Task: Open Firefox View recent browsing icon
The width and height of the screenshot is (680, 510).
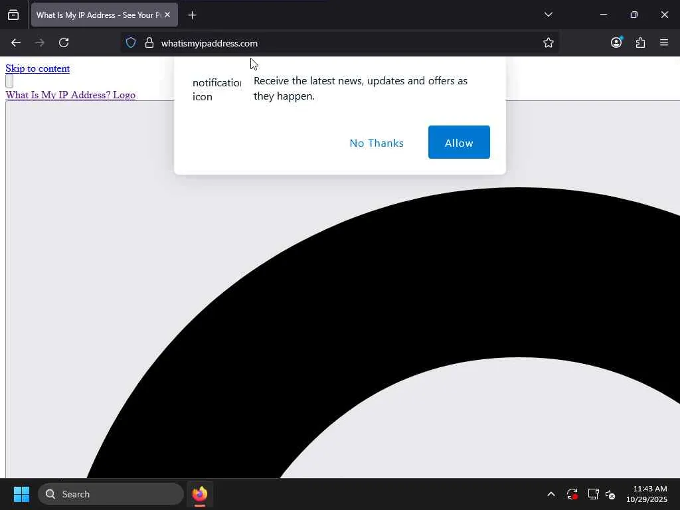Action: [13, 15]
